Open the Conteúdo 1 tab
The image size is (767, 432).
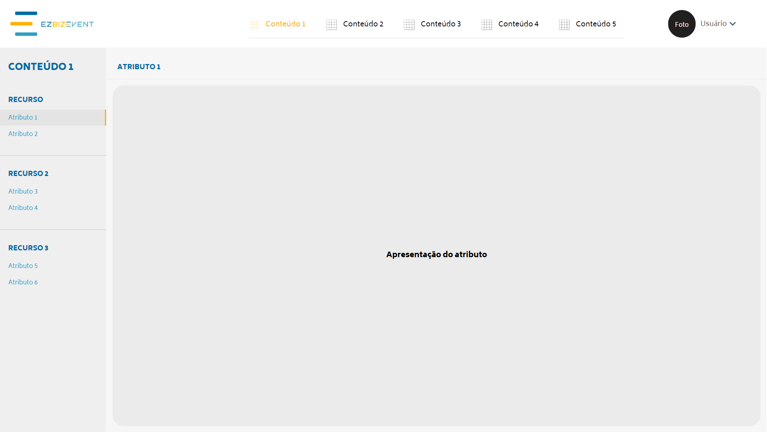click(285, 24)
